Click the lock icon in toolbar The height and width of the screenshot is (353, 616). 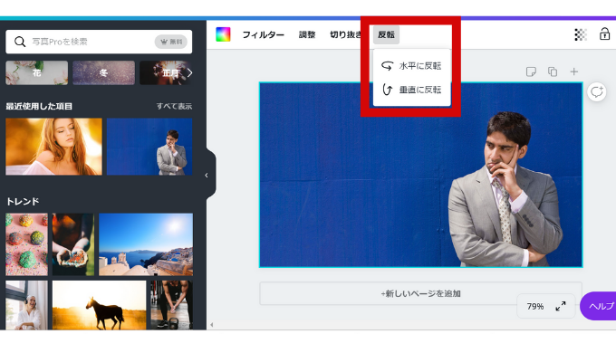point(604,34)
